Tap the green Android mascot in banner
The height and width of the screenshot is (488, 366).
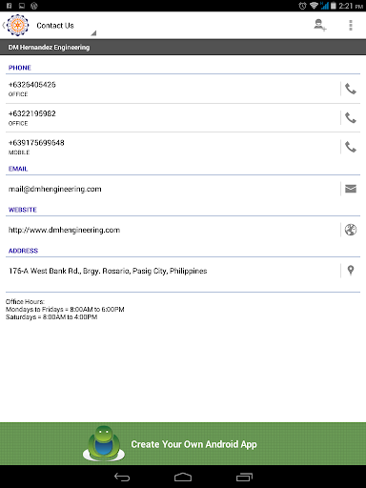(104, 443)
